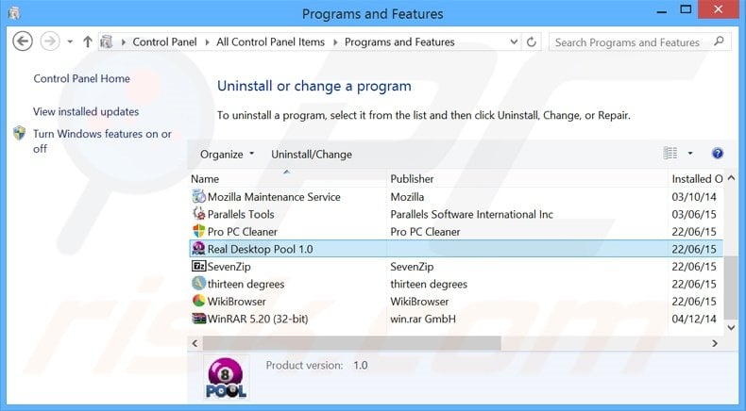
Task: Select SevenZip entry name
Action: pyautogui.click(x=229, y=267)
